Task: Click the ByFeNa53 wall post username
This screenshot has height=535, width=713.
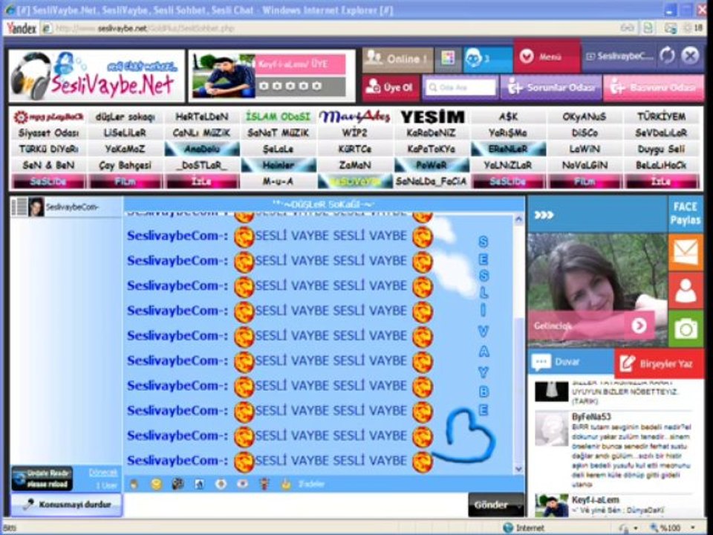Action: coord(591,417)
